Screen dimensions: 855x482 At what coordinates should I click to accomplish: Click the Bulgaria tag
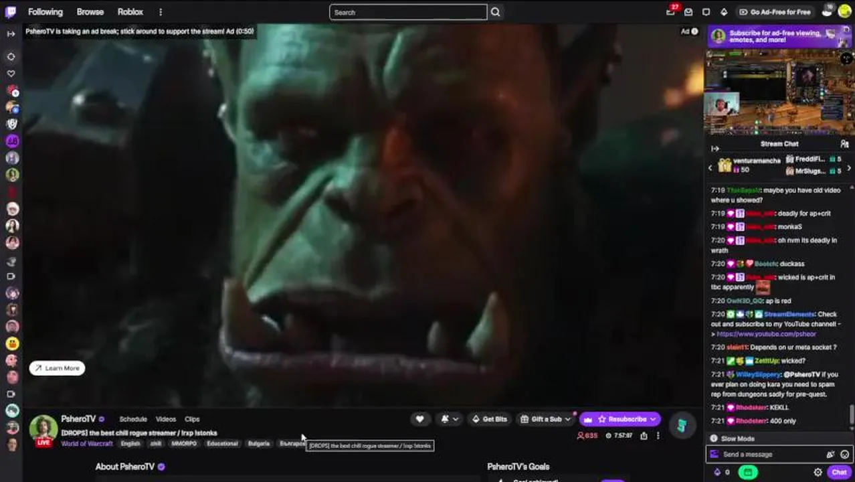tap(259, 444)
